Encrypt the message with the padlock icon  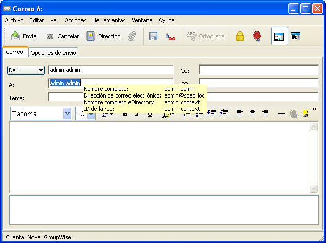click(240, 36)
